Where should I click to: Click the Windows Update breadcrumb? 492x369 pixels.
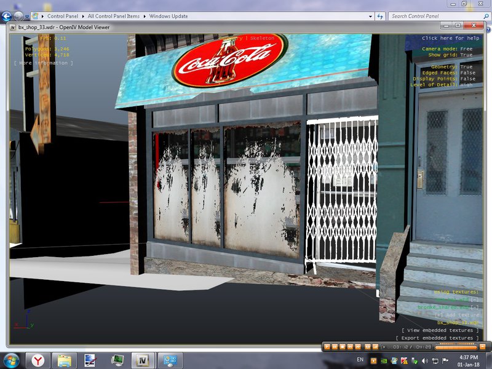coord(168,16)
